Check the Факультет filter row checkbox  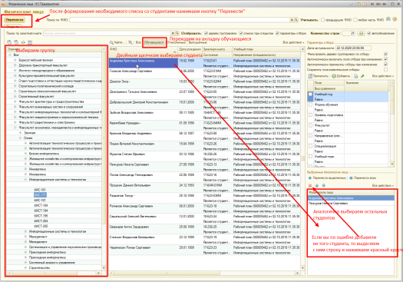coord(310,125)
